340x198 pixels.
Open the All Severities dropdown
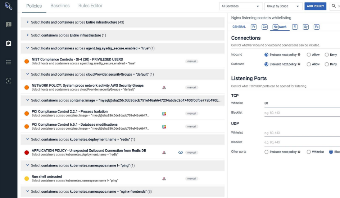click(241, 6)
